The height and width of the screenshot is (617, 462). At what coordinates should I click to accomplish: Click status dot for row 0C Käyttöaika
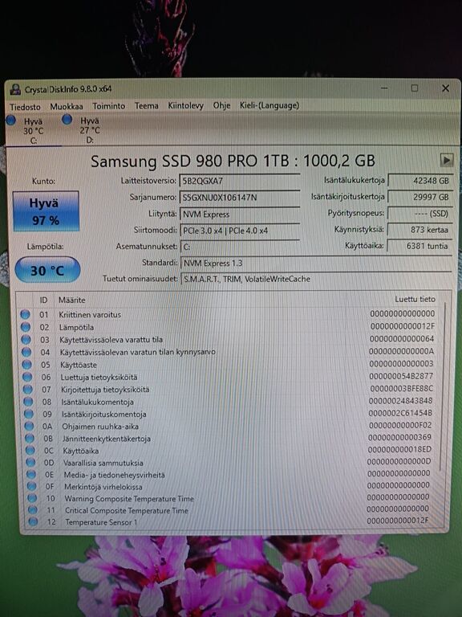30,451
